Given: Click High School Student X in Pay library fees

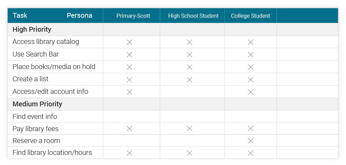Looking at the screenshot, I should point(189,129).
